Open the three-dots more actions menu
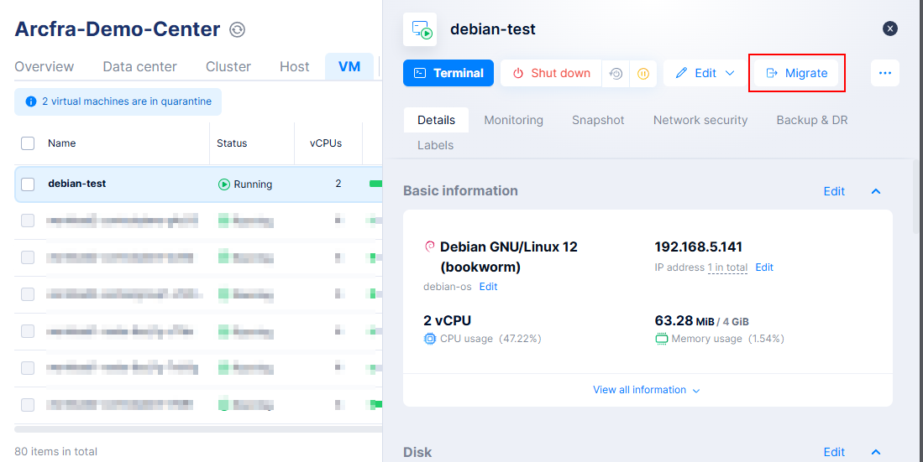The width and height of the screenshot is (923, 462). click(x=884, y=73)
